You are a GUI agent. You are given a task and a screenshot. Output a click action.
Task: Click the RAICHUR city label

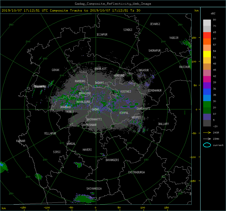185,67
